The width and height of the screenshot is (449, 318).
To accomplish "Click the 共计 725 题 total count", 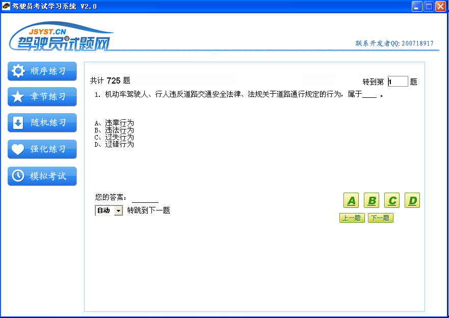I will 110,81.
